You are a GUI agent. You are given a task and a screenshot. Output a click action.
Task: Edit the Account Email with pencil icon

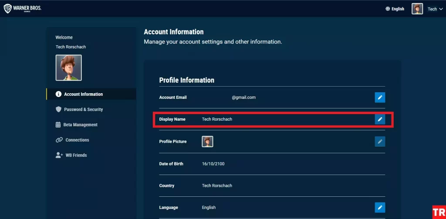[380, 97]
